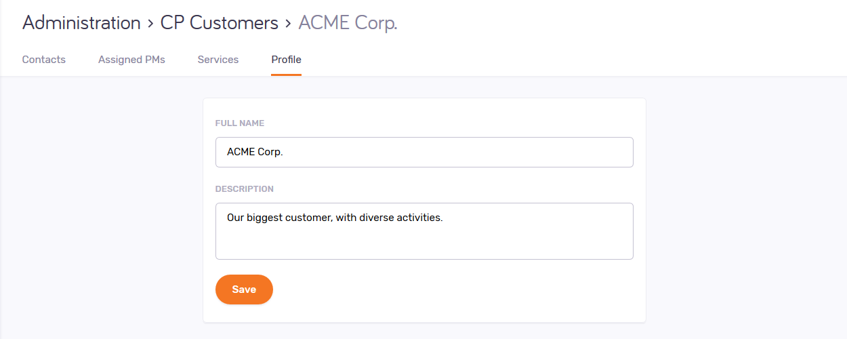Image resolution: width=847 pixels, height=339 pixels.
Task: Go to the Administration breadcrumb
Action: point(81,23)
